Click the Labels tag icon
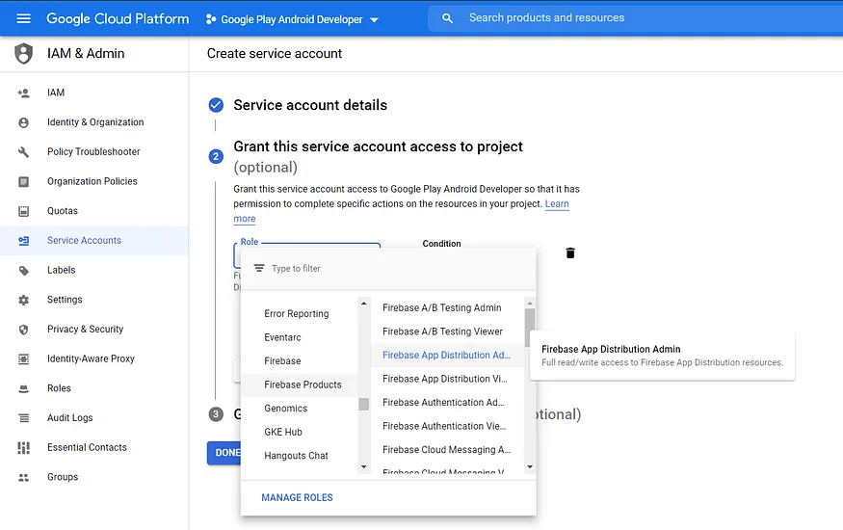This screenshot has height=530, width=843. pyautogui.click(x=24, y=271)
